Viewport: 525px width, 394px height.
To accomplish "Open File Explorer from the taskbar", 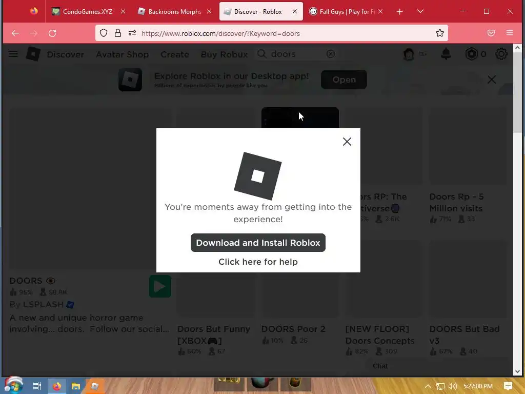I will coord(76,386).
